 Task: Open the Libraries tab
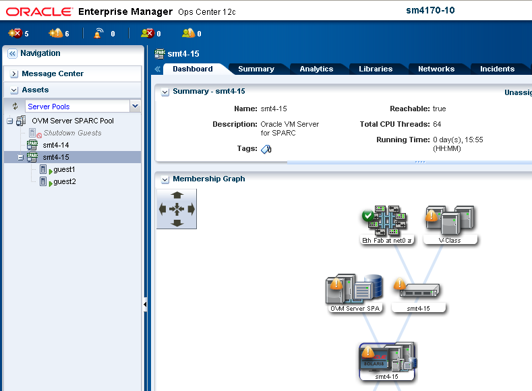click(376, 69)
